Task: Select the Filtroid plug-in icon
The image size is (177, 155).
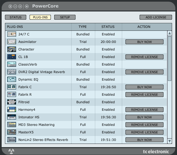Action: click(11, 102)
